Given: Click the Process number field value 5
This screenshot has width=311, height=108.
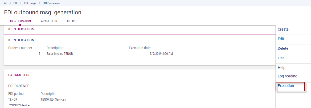Looking at the screenshot, I should tap(39, 54).
